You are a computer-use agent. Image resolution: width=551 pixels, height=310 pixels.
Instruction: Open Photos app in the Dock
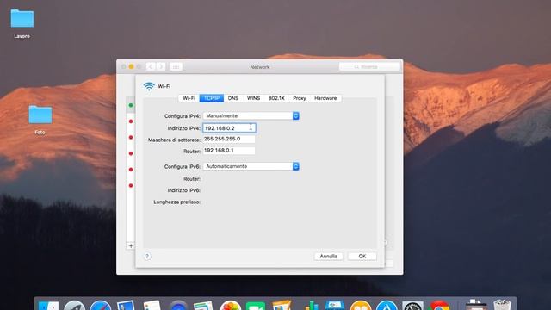[x=230, y=306]
